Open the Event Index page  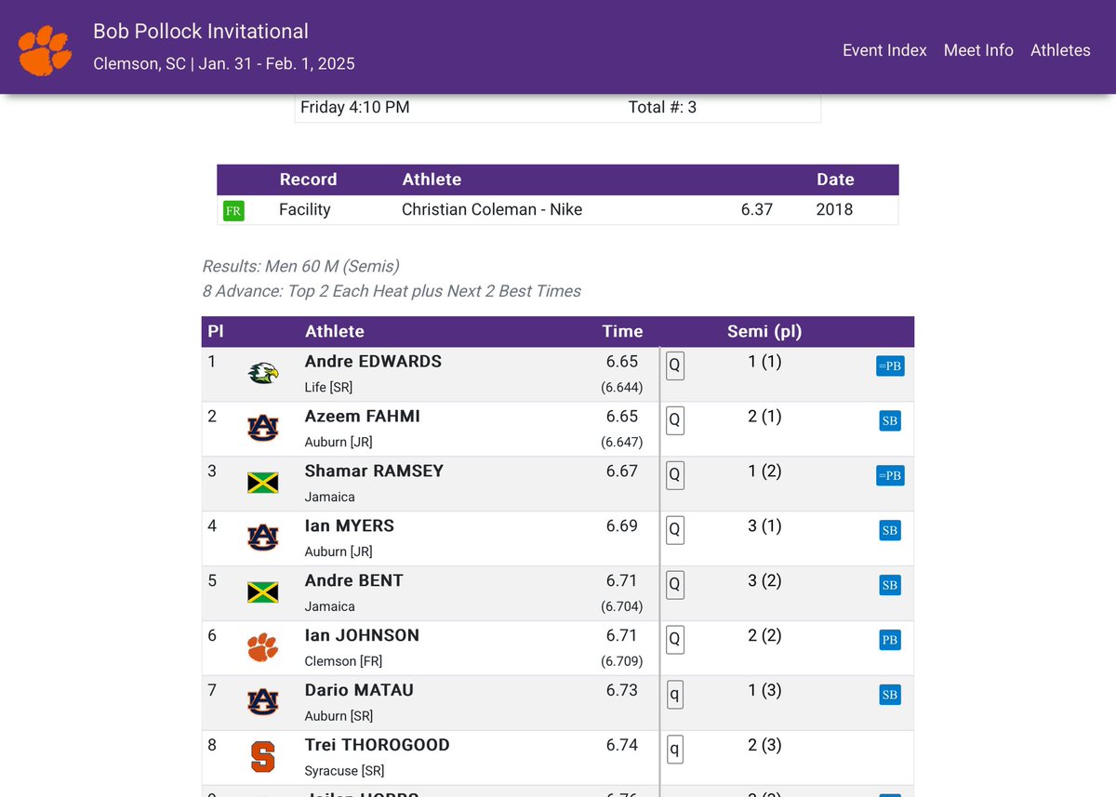click(x=884, y=50)
